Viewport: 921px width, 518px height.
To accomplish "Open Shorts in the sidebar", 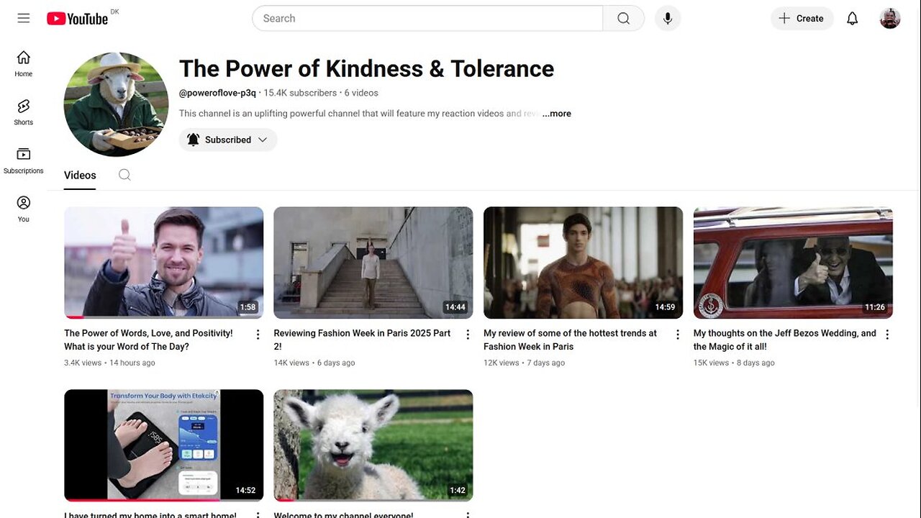I will (24, 112).
